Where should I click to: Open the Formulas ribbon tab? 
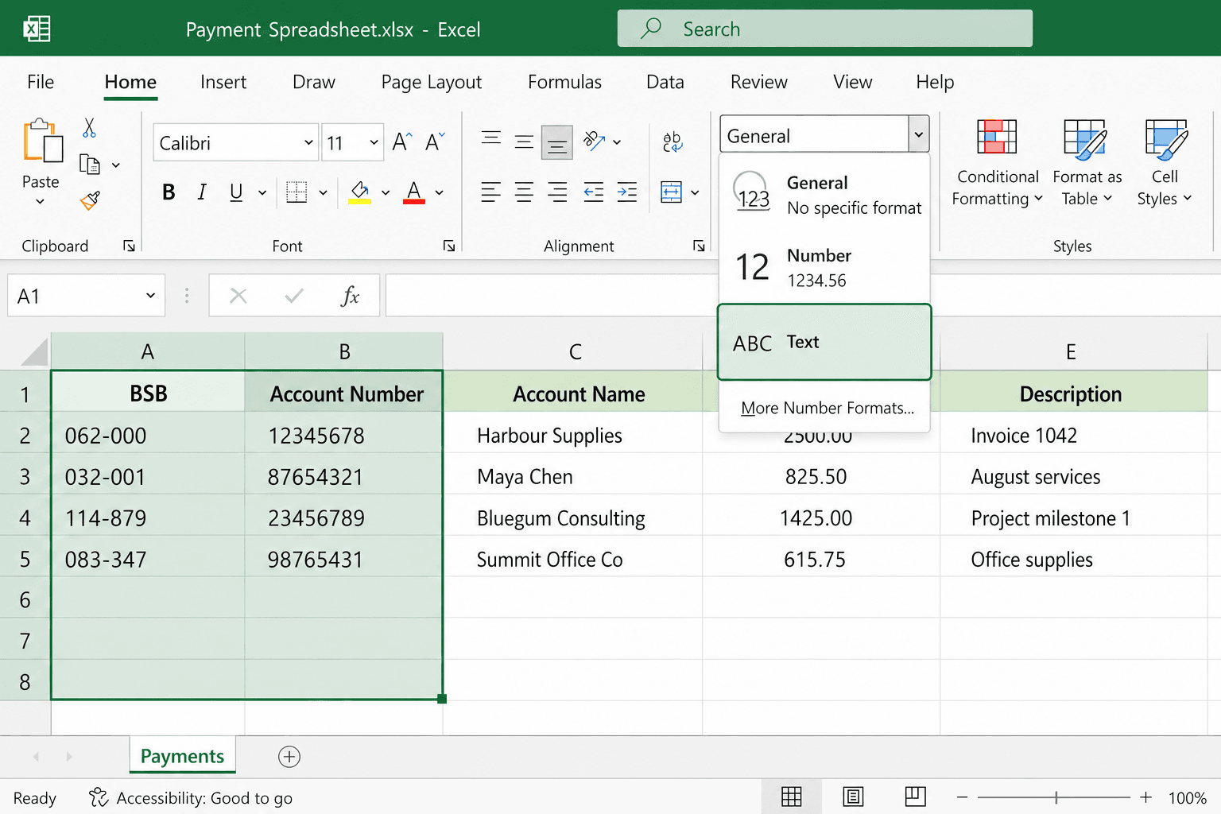[564, 82]
